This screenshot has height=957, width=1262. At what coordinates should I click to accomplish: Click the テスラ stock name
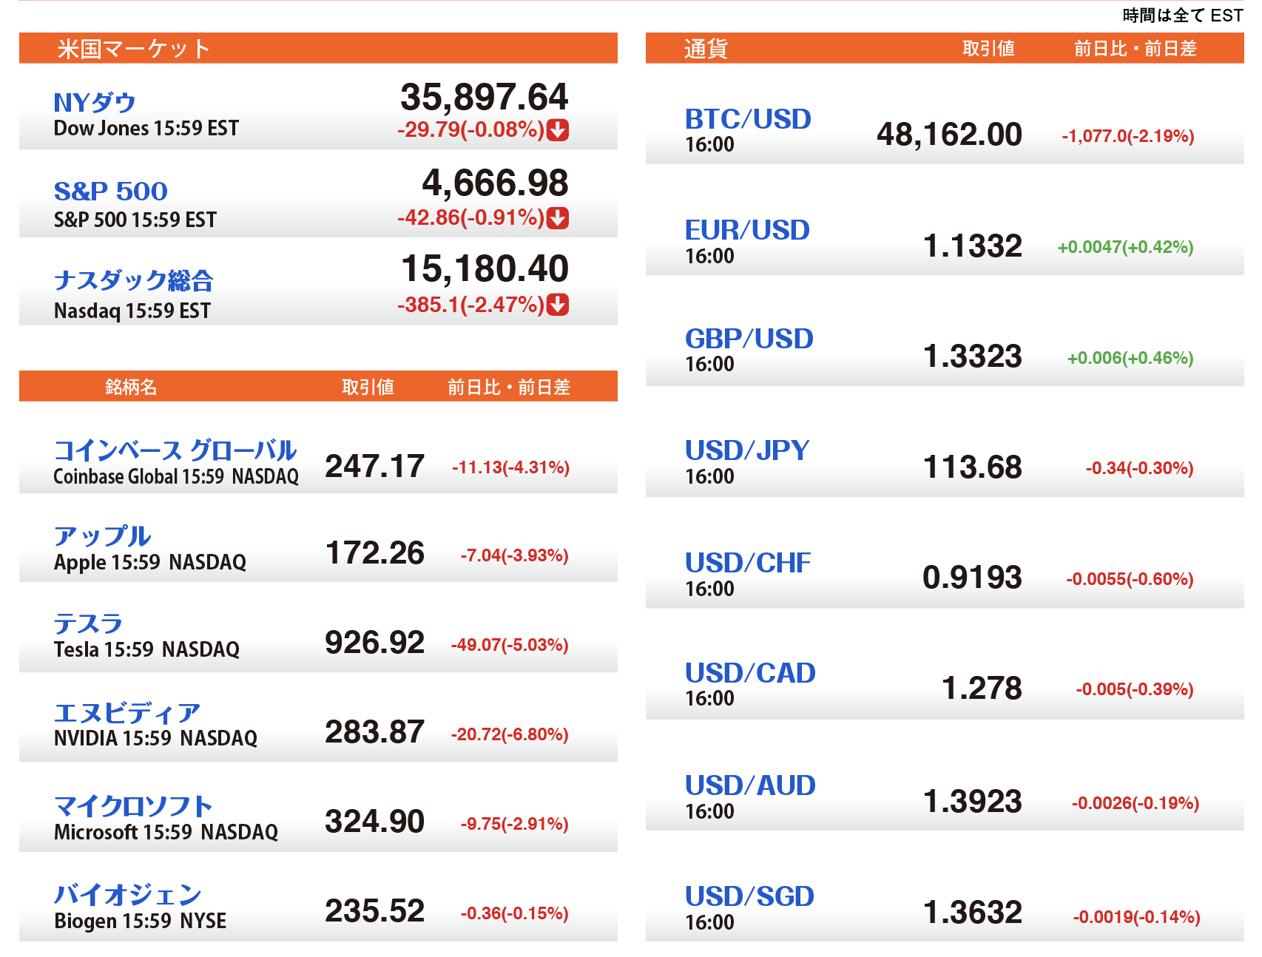pos(88,623)
